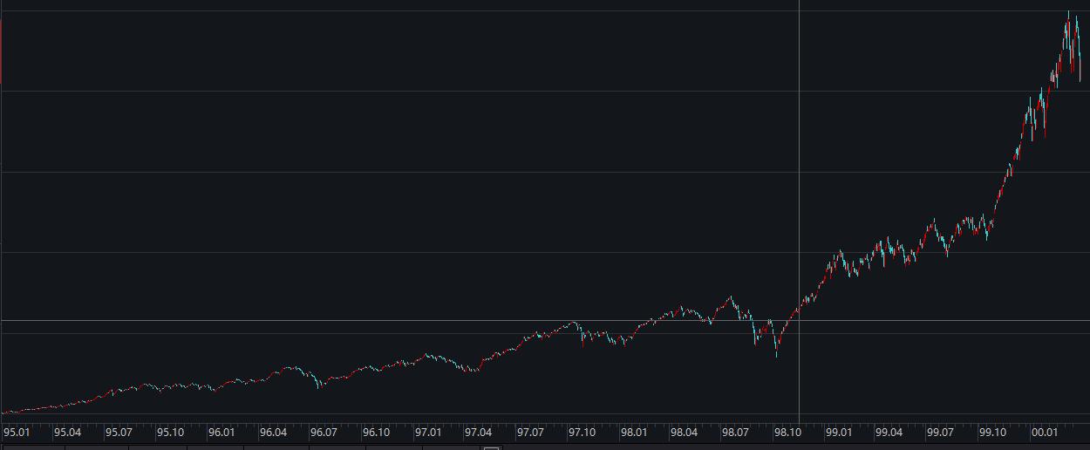Click the 97.01 axis date label
Viewport: 1090px width, 450px height.
click(x=428, y=432)
